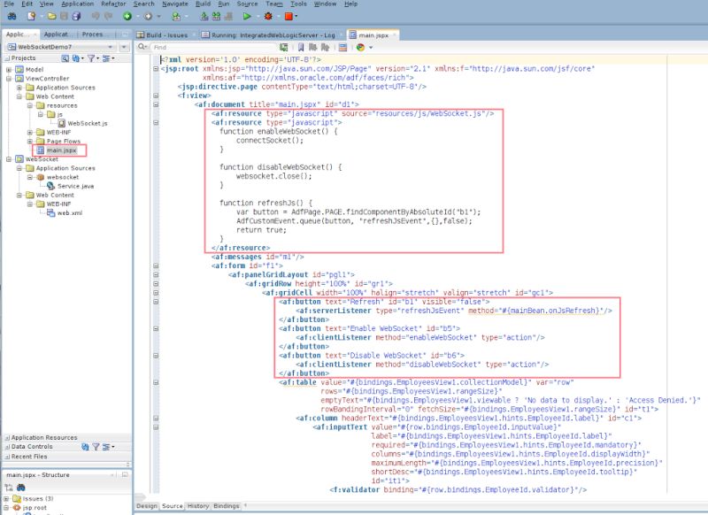
Task: Open browser preview Chrome icon in editor toolbar
Action: (360, 47)
